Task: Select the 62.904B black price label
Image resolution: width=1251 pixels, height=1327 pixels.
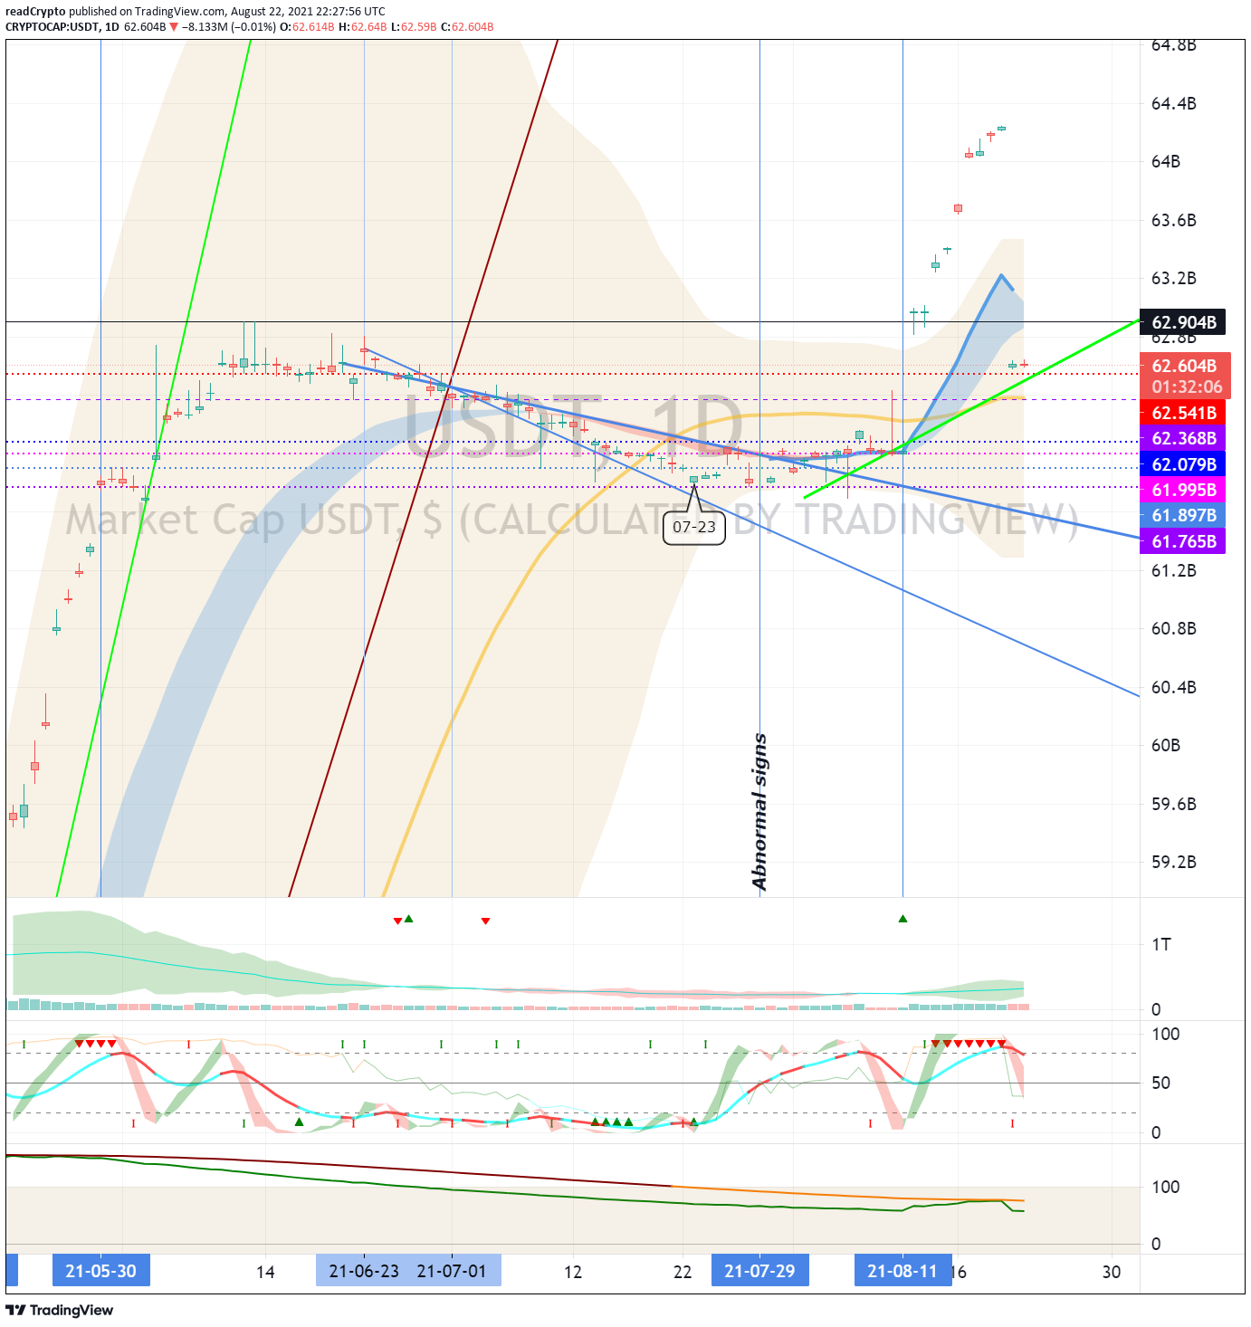Action: 1183,322
